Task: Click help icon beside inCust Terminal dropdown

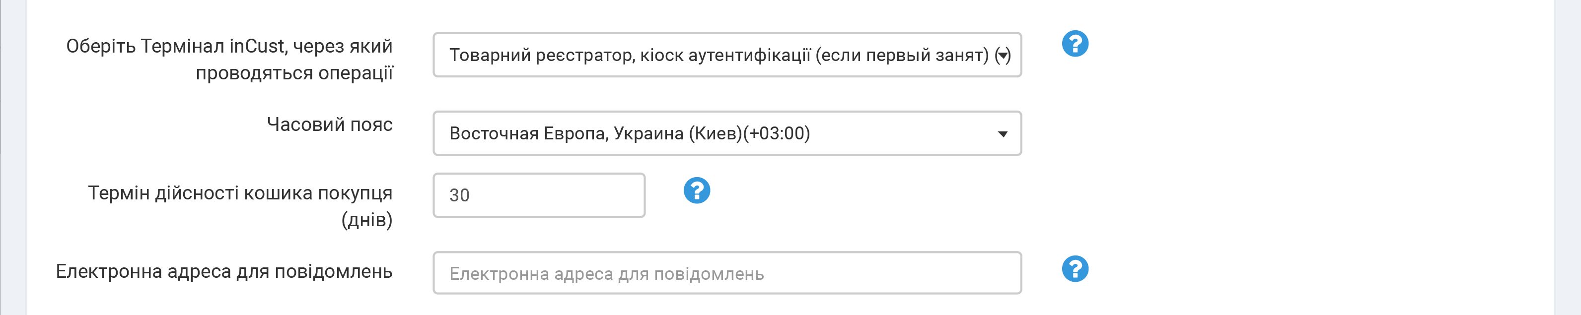Action: click(1075, 44)
